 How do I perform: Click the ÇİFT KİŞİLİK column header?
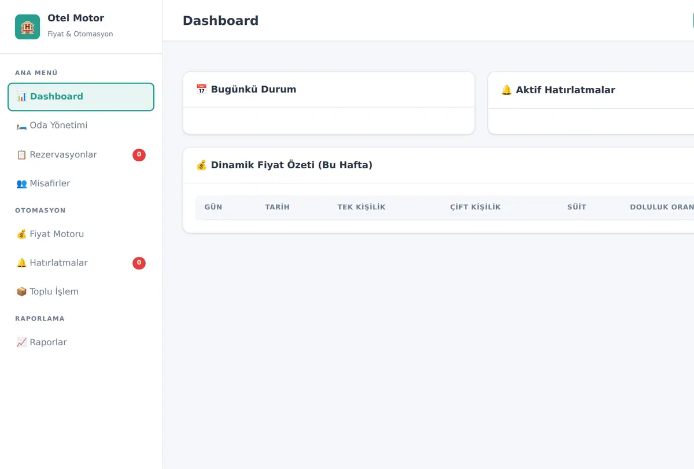click(x=475, y=207)
